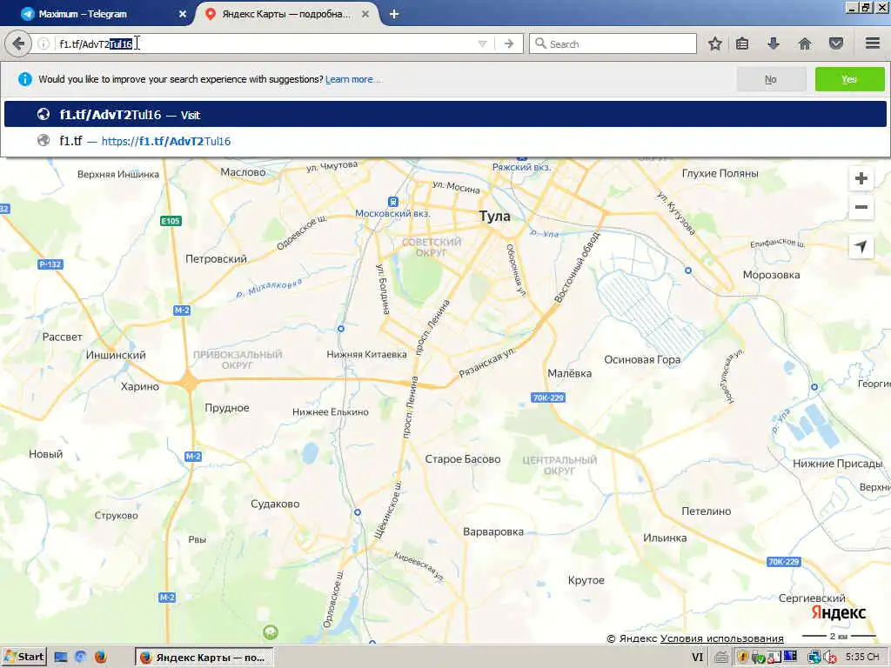This screenshot has width=891, height=668.
Task: Open the Windows Start menu
Action: pyautogui.click(x=23, y=658)
